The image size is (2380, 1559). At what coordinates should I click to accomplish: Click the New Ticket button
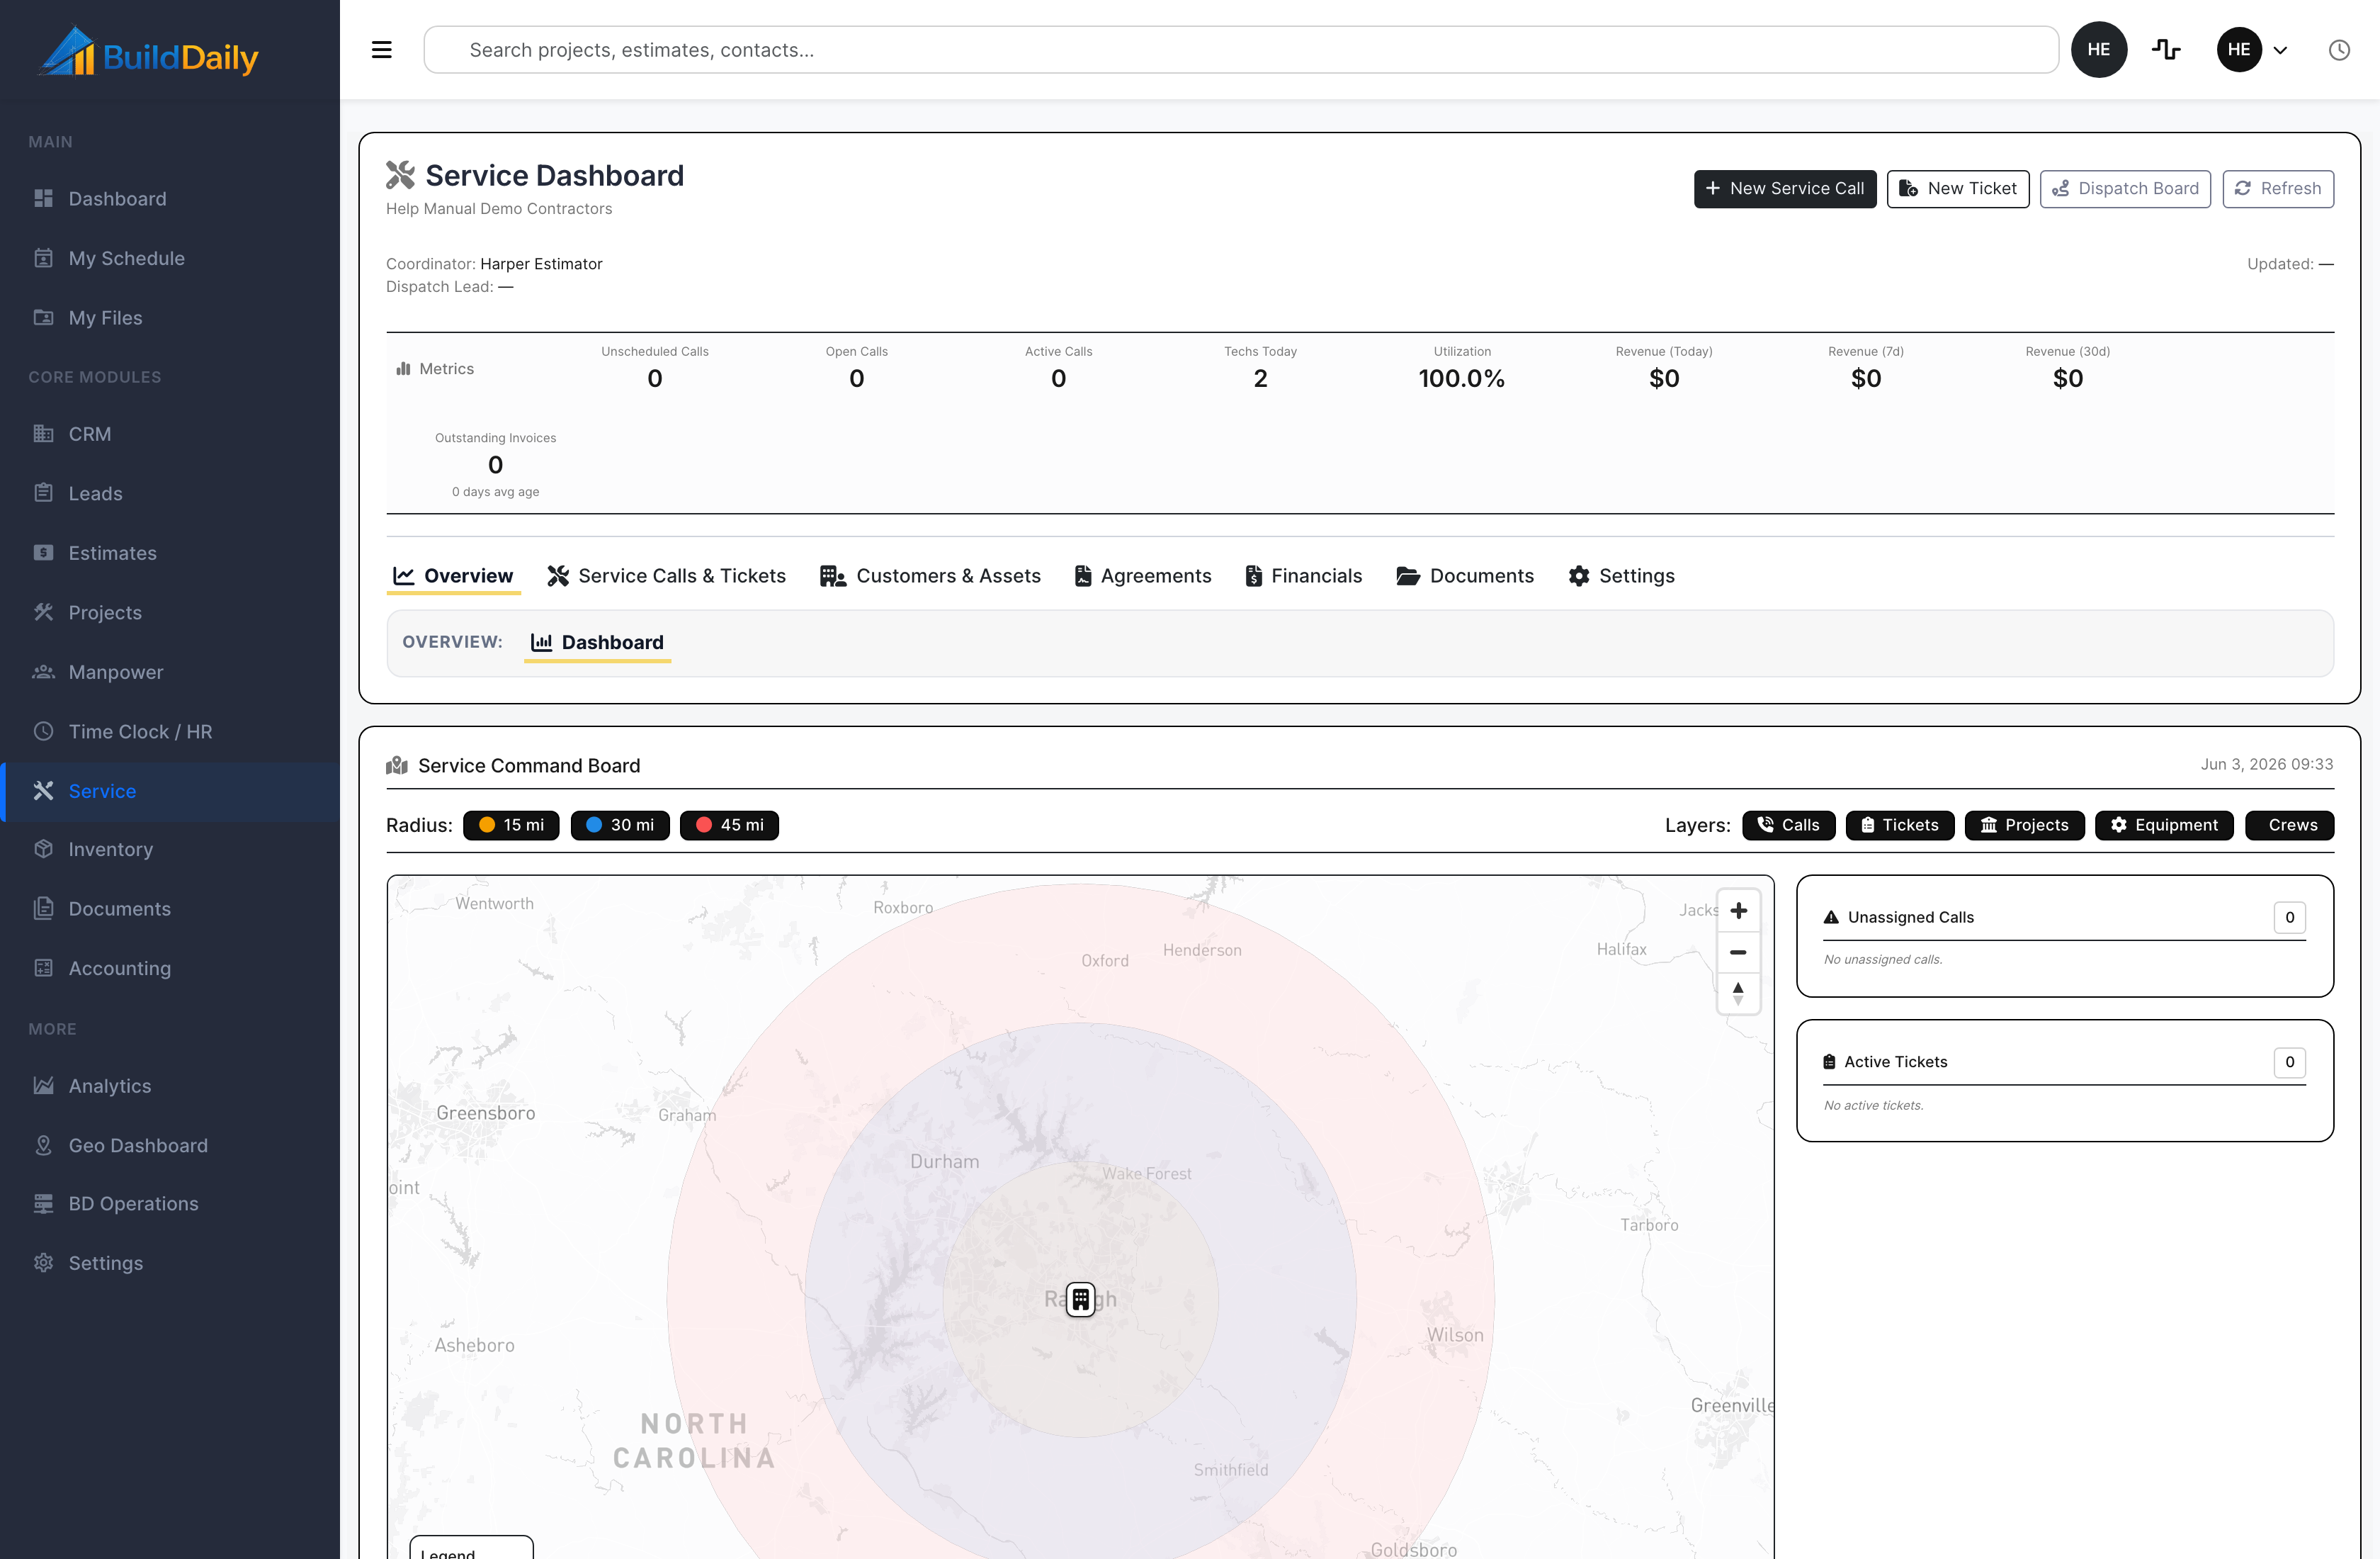[x=1958, y=188]
